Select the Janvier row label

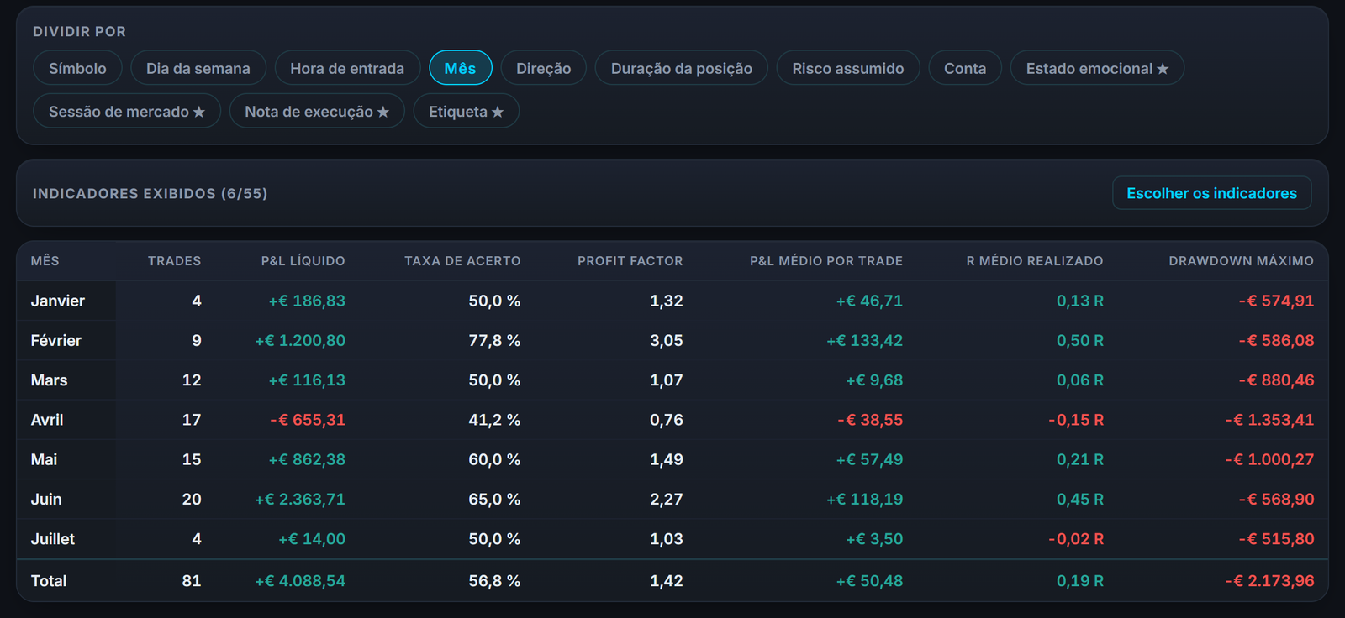(58, 301)
